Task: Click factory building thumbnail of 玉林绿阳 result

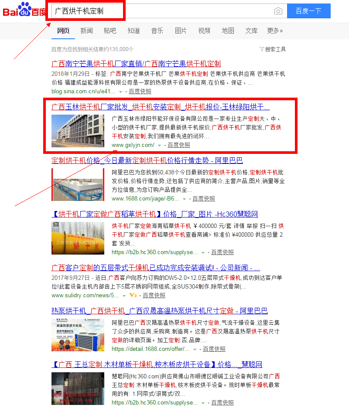Action: pos(78,131)
